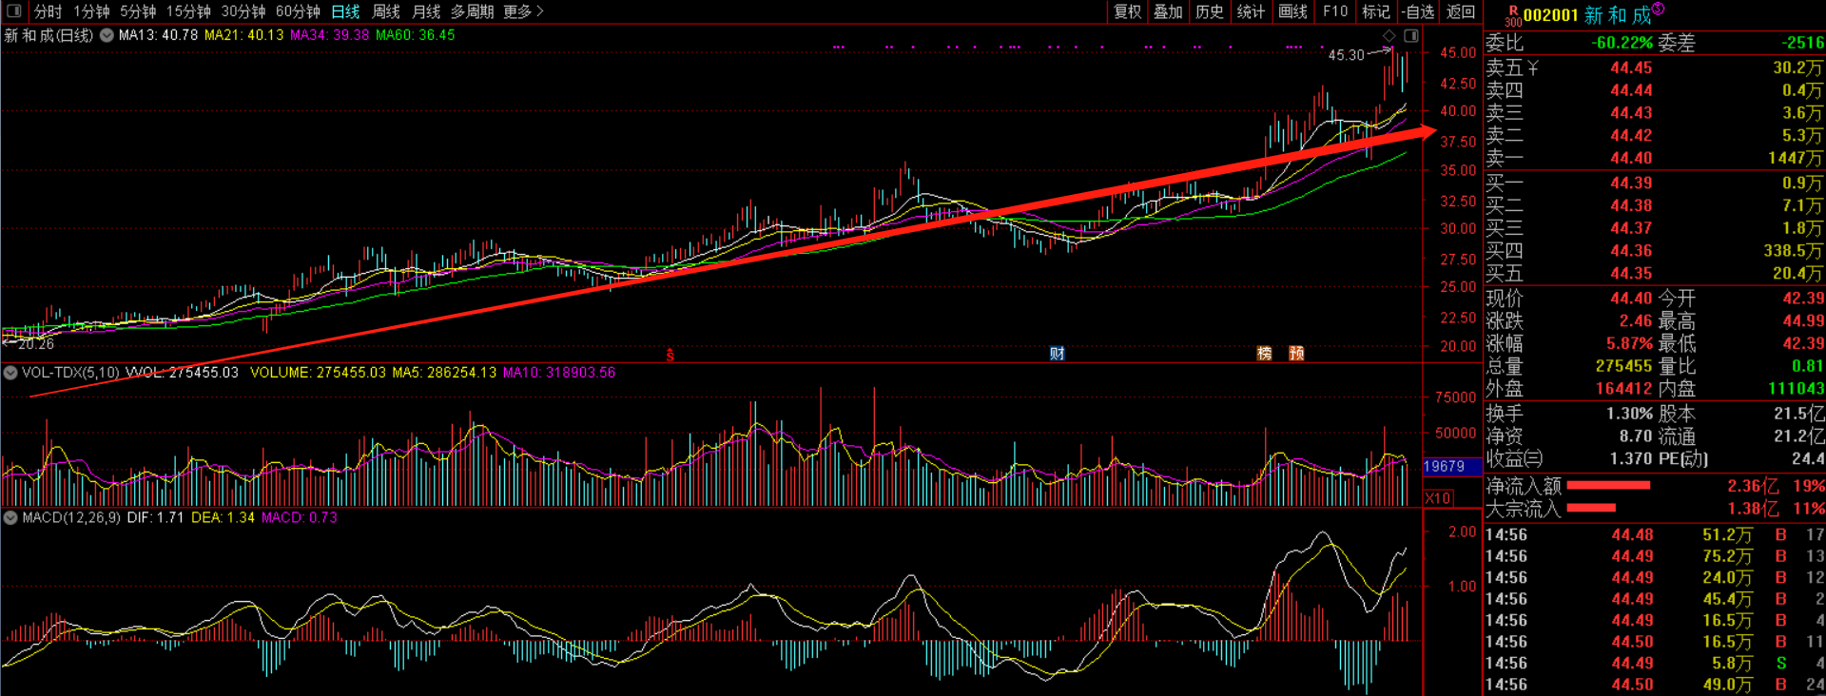Click the 大宗流入 red bar

click(1591, 509)
